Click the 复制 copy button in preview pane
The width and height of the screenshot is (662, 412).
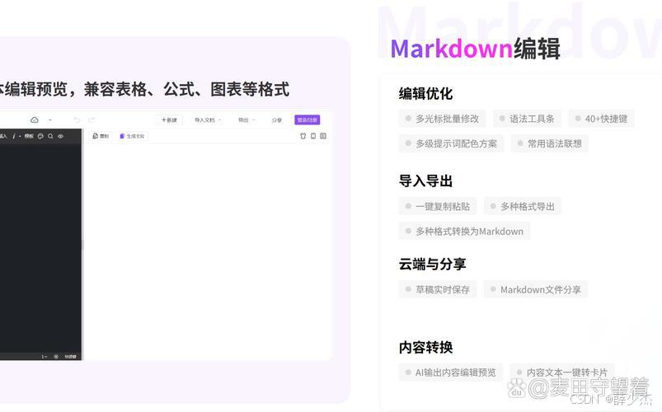pos(101,136)
